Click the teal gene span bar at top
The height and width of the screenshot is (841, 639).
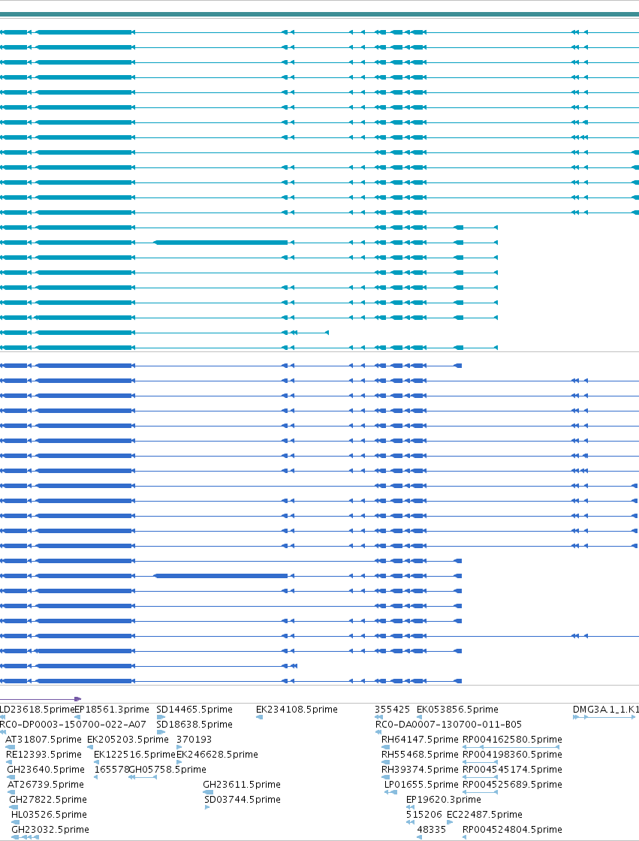pos(319,14)
